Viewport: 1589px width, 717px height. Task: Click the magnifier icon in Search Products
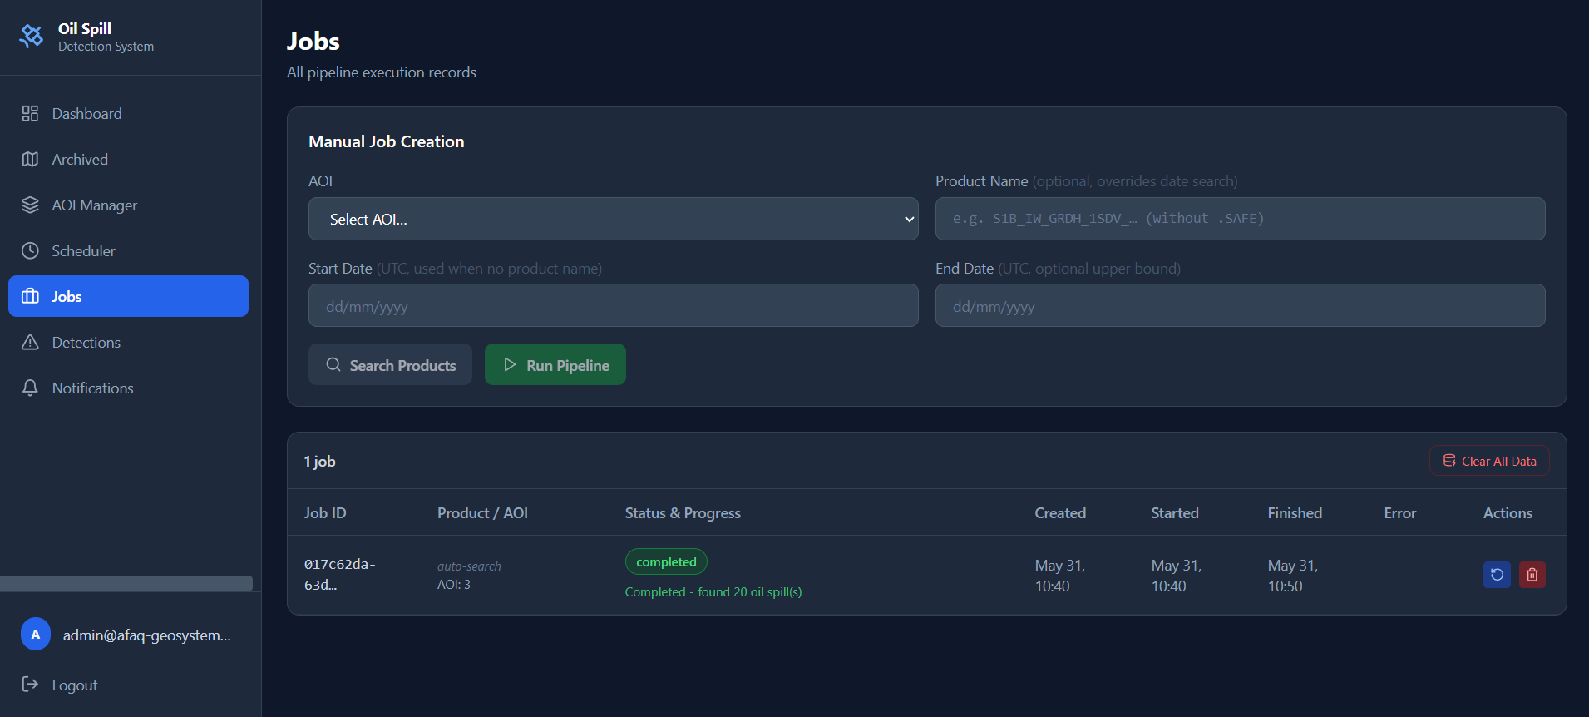[333, 365]
